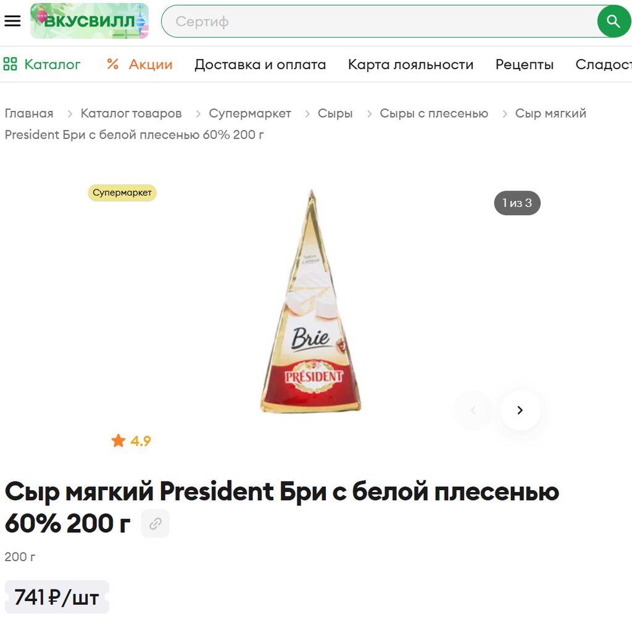
Task: Click the percent icon beside Акции
Action: coord(113,64)
